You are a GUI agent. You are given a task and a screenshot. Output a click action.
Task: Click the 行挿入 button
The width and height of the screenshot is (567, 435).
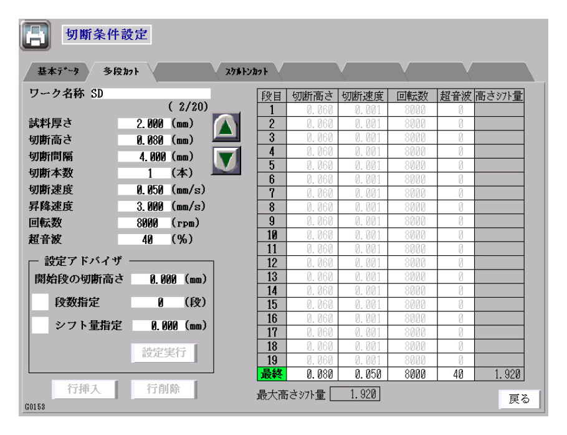(84, 389)
